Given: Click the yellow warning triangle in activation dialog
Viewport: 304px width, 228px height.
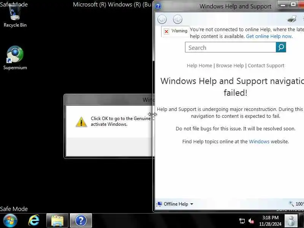Looking at the screenshot, I should [81, 122].
